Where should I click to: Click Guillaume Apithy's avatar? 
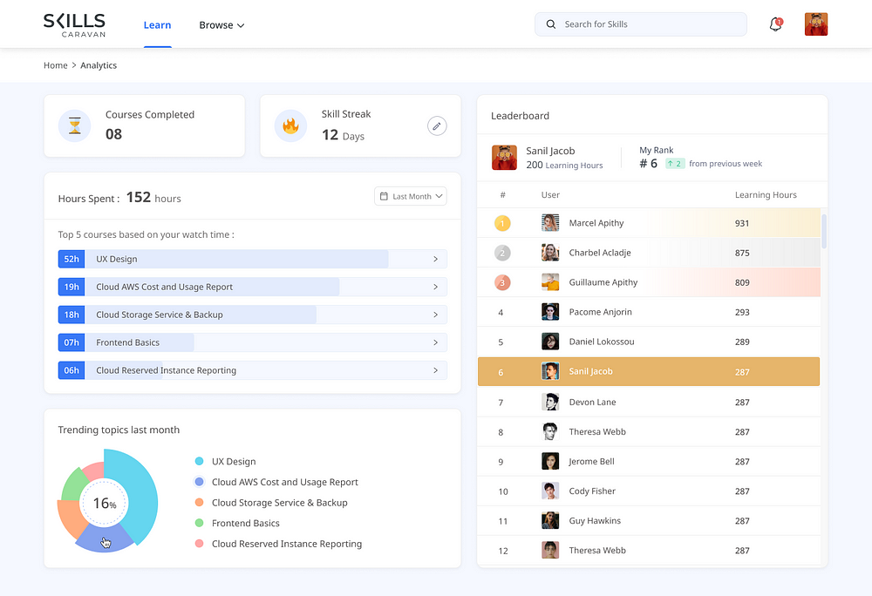click(550, 282)
